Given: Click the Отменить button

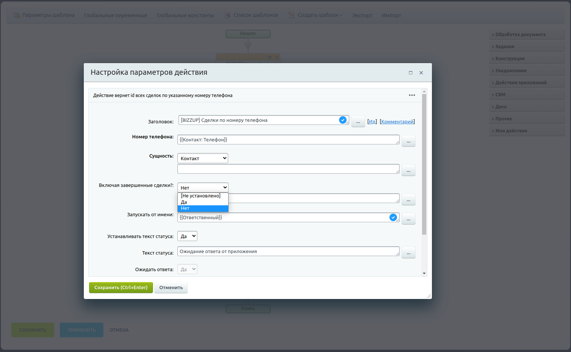Looking at the screenshot, I should (171, 288).
